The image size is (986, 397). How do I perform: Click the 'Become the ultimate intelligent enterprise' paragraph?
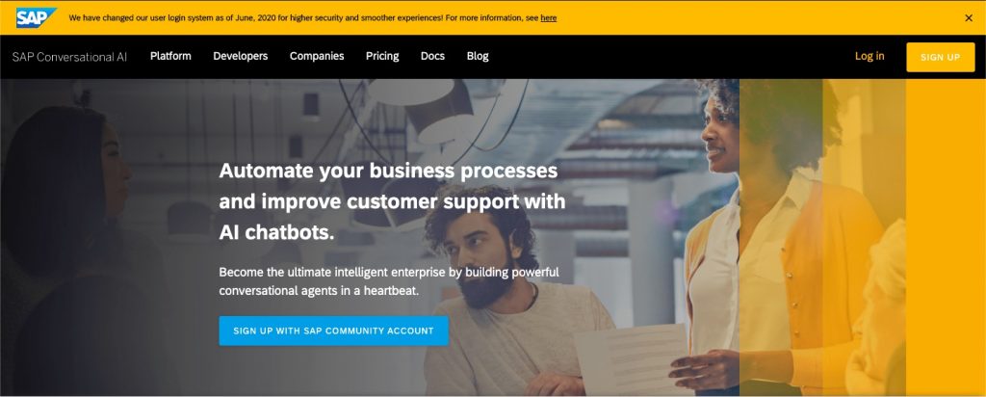click(389, 282)
